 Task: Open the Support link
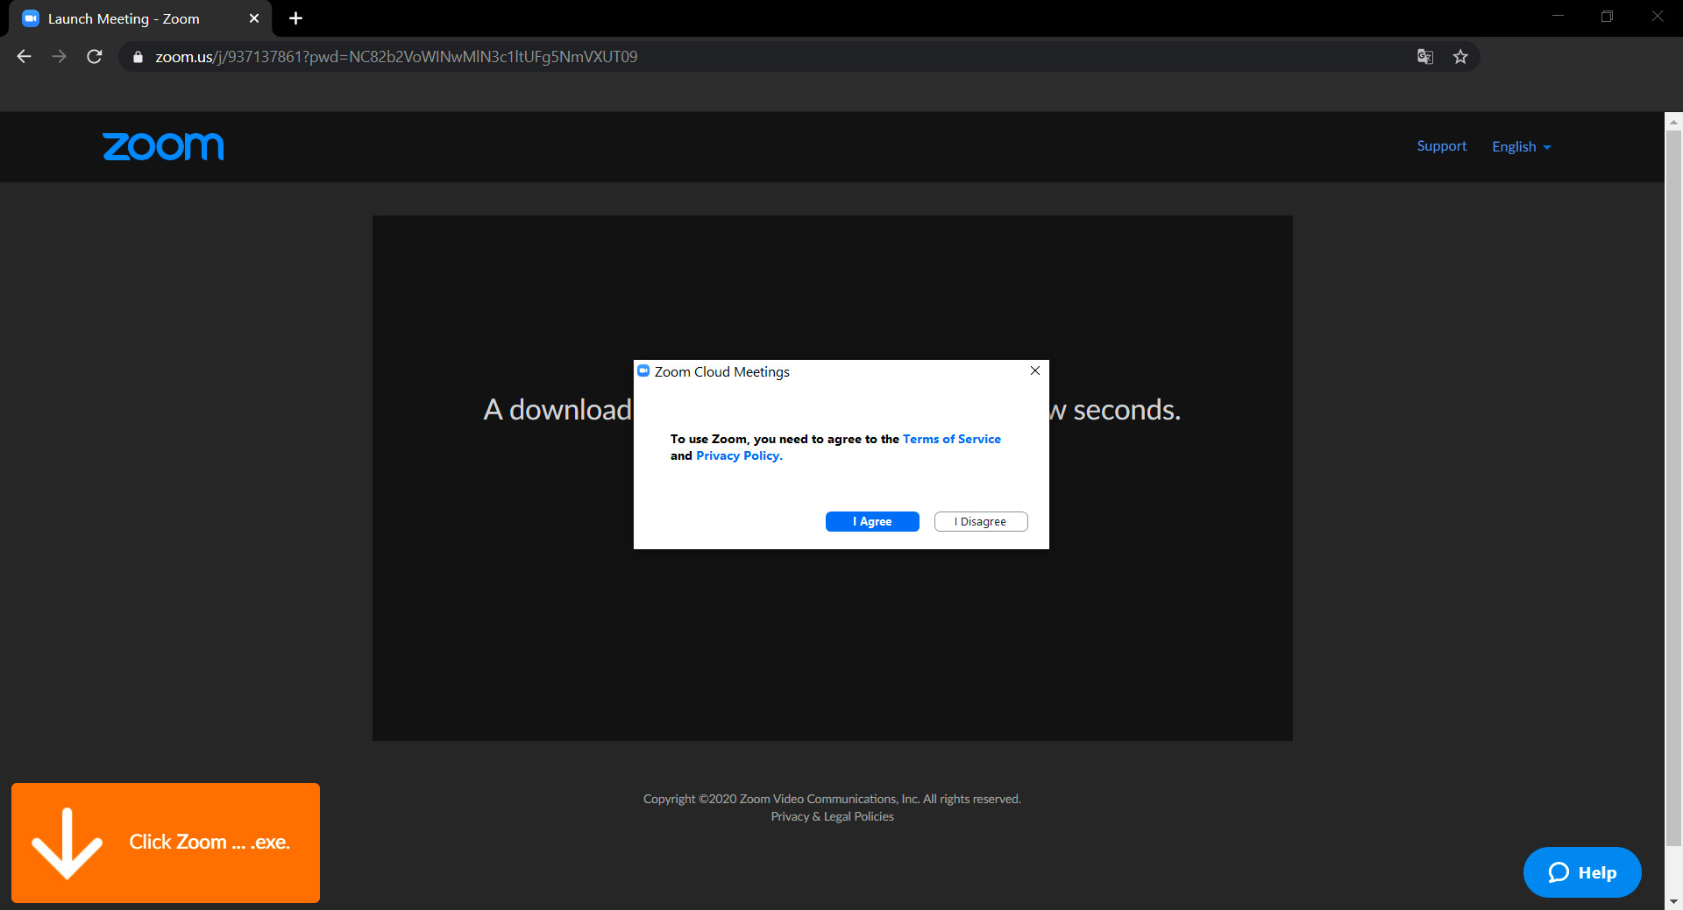(x=1441, y=146)
